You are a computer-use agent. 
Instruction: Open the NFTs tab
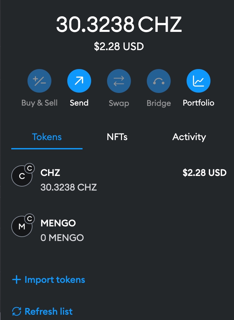117,137
